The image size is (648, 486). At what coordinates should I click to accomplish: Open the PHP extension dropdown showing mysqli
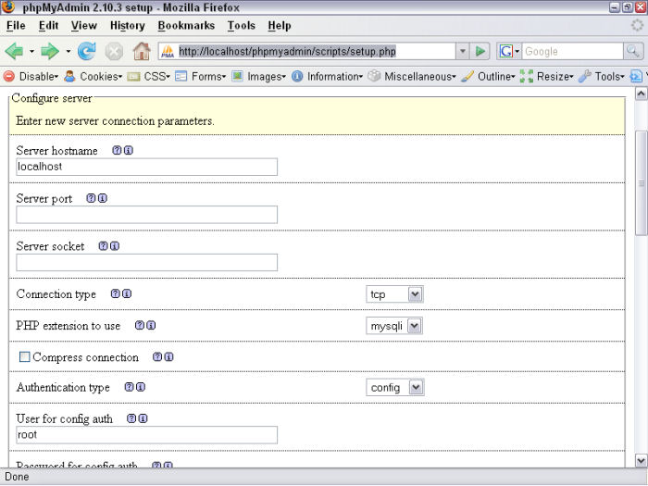click(x=394, y=326)
